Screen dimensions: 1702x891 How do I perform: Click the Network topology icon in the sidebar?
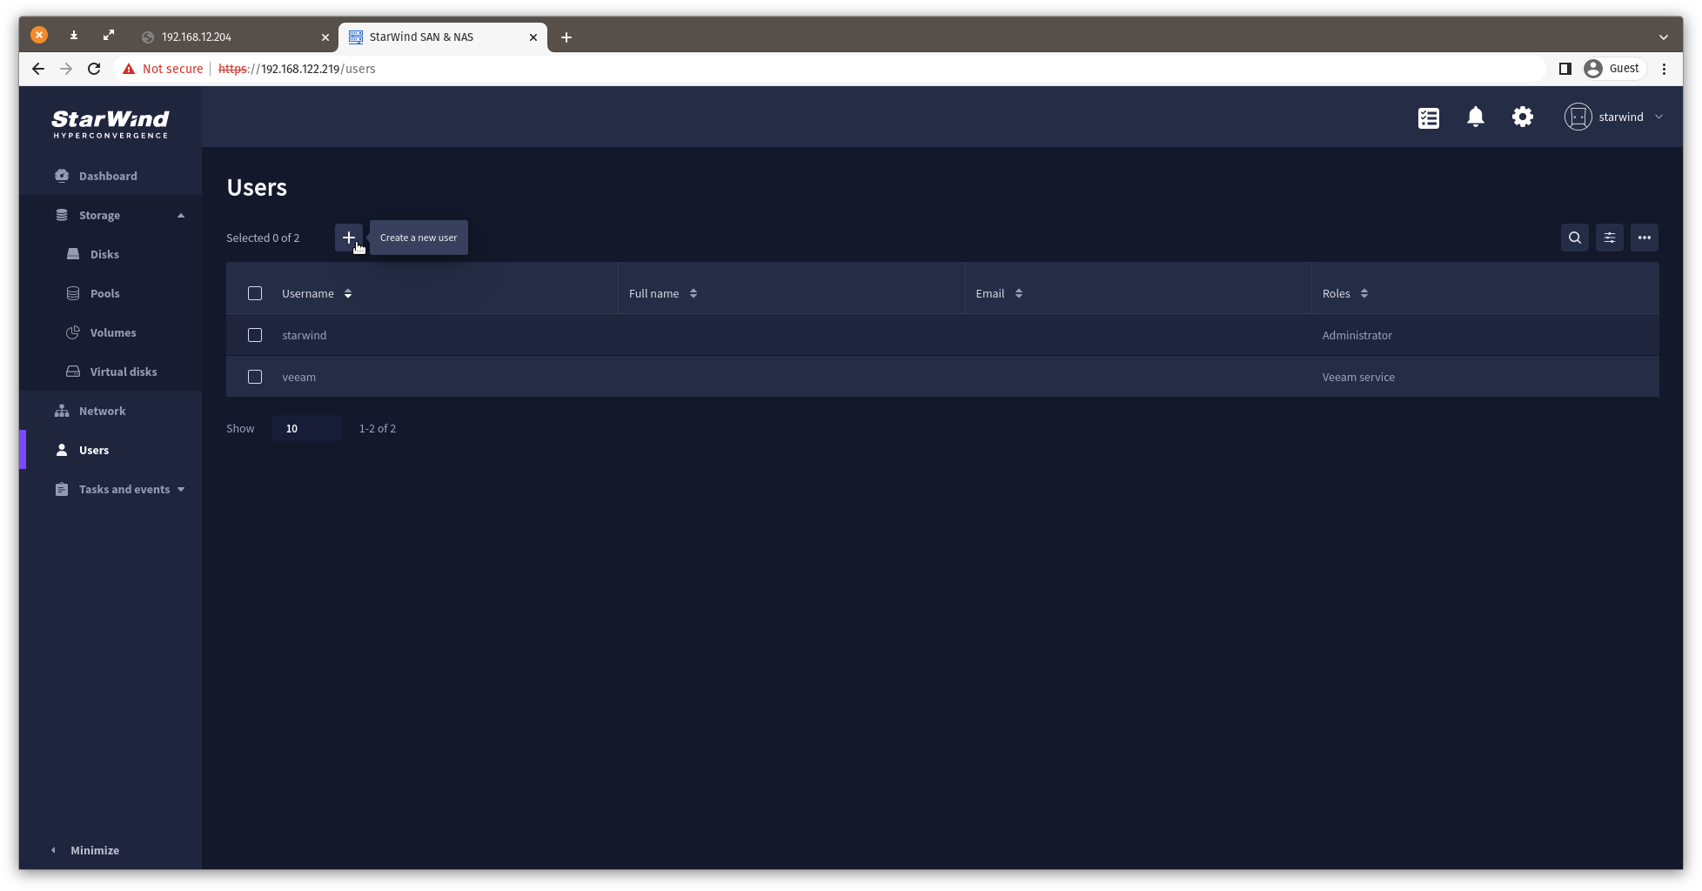point(62,411)
